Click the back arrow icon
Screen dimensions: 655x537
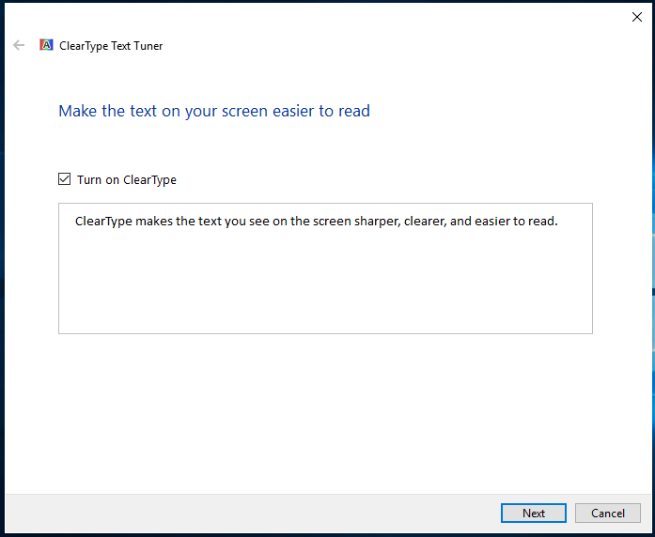[19, 45]
